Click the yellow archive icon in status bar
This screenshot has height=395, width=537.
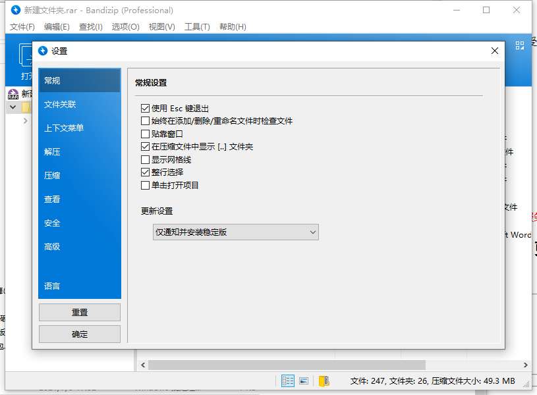tap(324, 381)
